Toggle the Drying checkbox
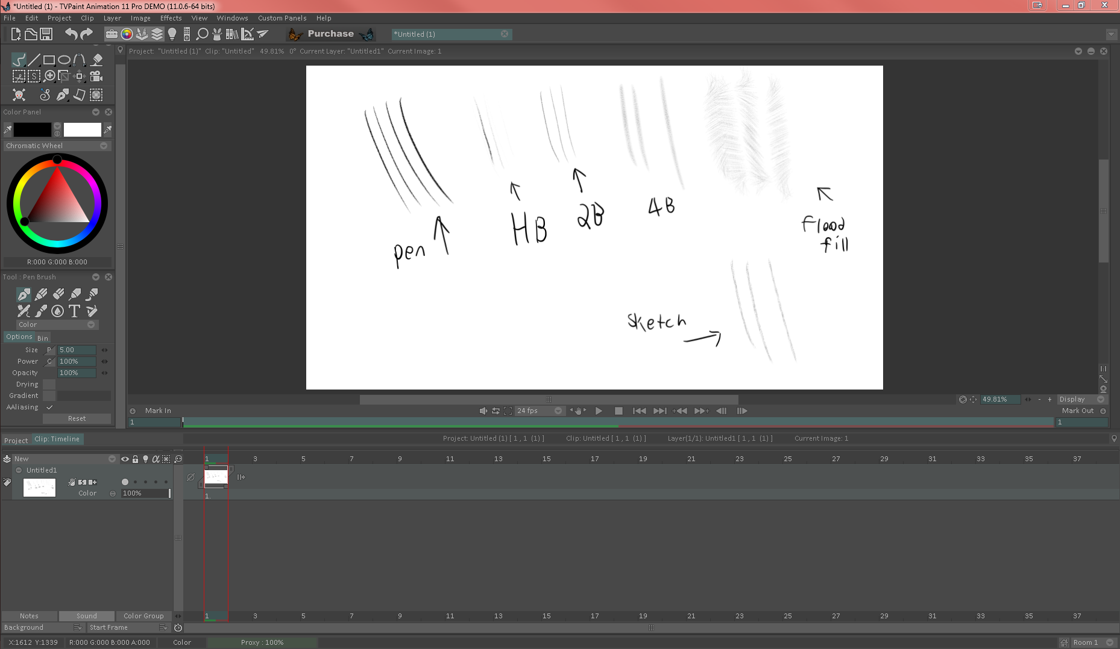This screenshot has width=1120, height=649. (49, 385)
